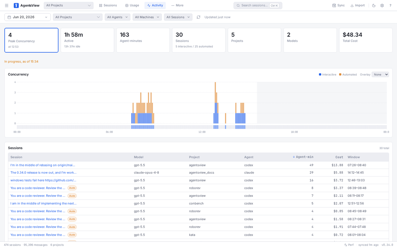The image size is (397, 248).
Task: Click the Auto badge in the kata row
Action: click(72, 235)
